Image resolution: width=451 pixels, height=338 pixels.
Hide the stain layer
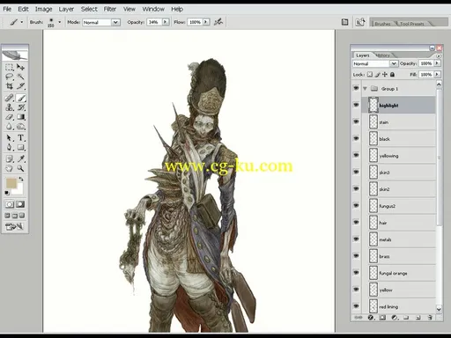coord(356,121)
